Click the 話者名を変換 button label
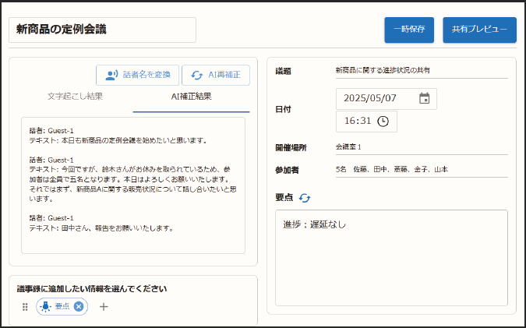526x328 pixels. [x=147, y=75]
